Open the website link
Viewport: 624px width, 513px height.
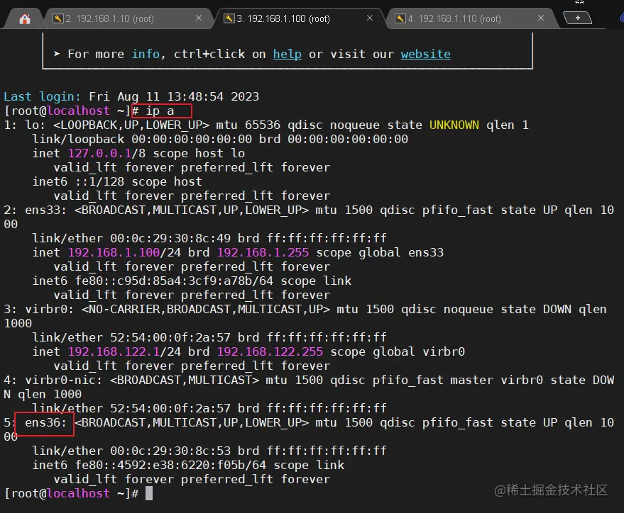click(x=426, y=54)
